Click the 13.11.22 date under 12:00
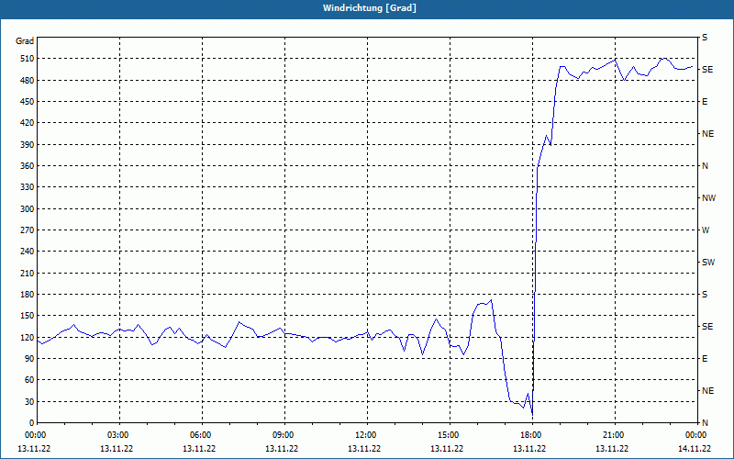 364,449
